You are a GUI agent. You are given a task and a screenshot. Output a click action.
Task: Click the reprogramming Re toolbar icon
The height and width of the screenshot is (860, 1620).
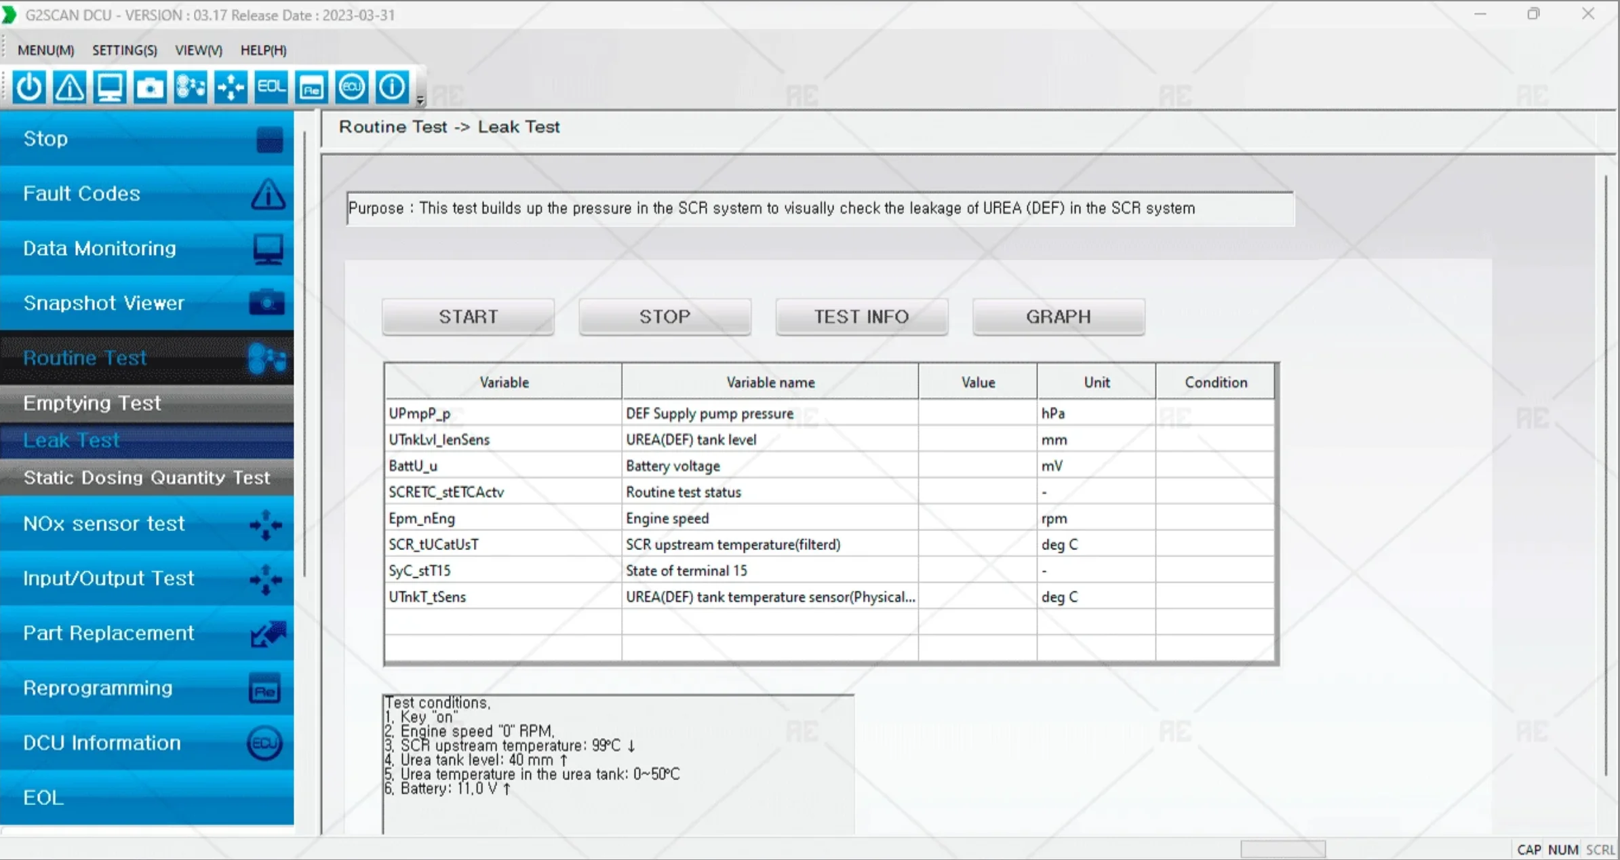pos(311,87)
